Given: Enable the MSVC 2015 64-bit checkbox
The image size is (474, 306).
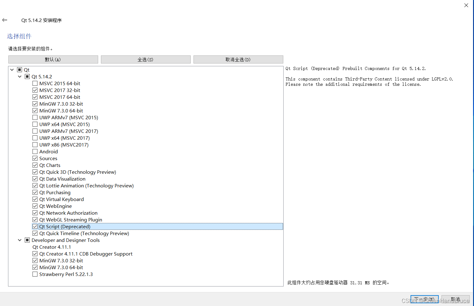Looking at the screenshot, I should click(35, 83).
